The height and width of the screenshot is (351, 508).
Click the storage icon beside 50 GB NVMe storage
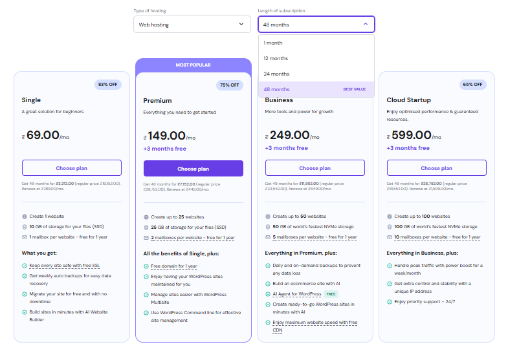coord(268,227)
